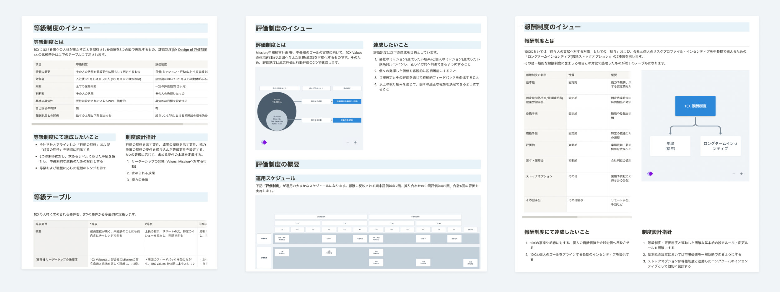Click the 判断軸 row label cell

point(53,94)
